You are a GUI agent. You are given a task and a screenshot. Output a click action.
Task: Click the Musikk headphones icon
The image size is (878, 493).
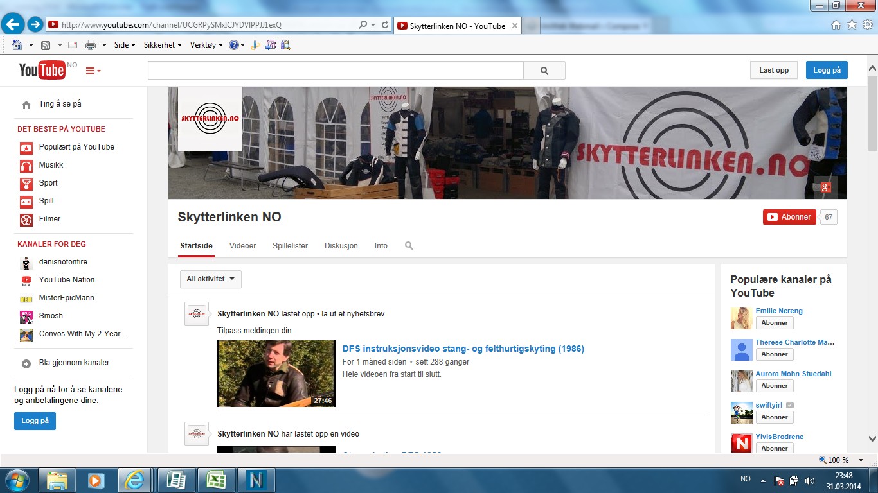pyautogui.click(x=26, y=165)
